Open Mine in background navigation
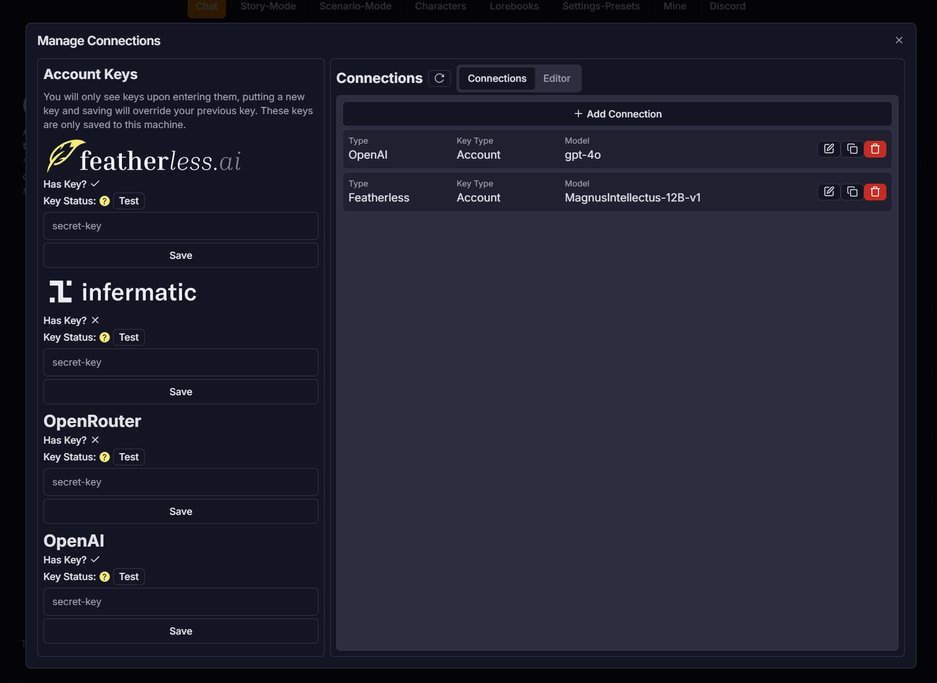 674,7
